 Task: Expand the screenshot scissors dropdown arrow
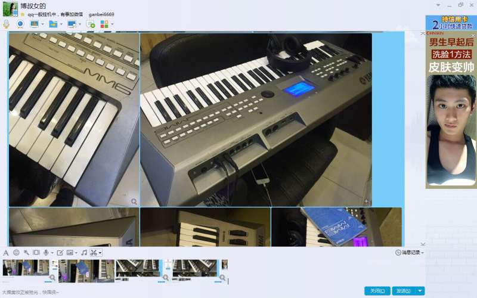coord(100,253)
